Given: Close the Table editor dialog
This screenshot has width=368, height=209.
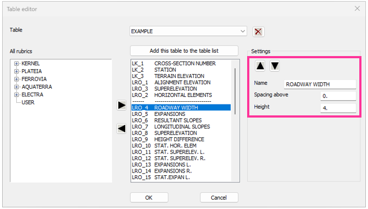Looking at the screenshot, I should coord(357,9).
